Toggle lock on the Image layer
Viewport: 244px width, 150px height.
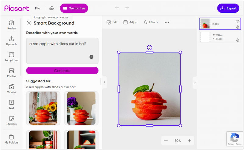coord(237,27)
